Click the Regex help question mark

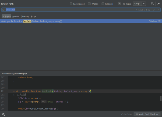click(x=112, y=4)
